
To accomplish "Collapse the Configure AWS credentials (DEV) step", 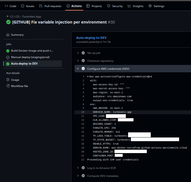I will (x=78, y=69).
